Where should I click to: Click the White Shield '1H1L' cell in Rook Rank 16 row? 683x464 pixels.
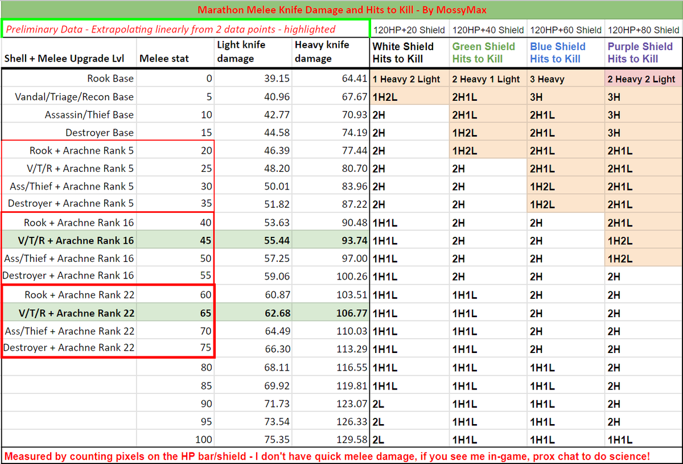(x=410, y=223)
